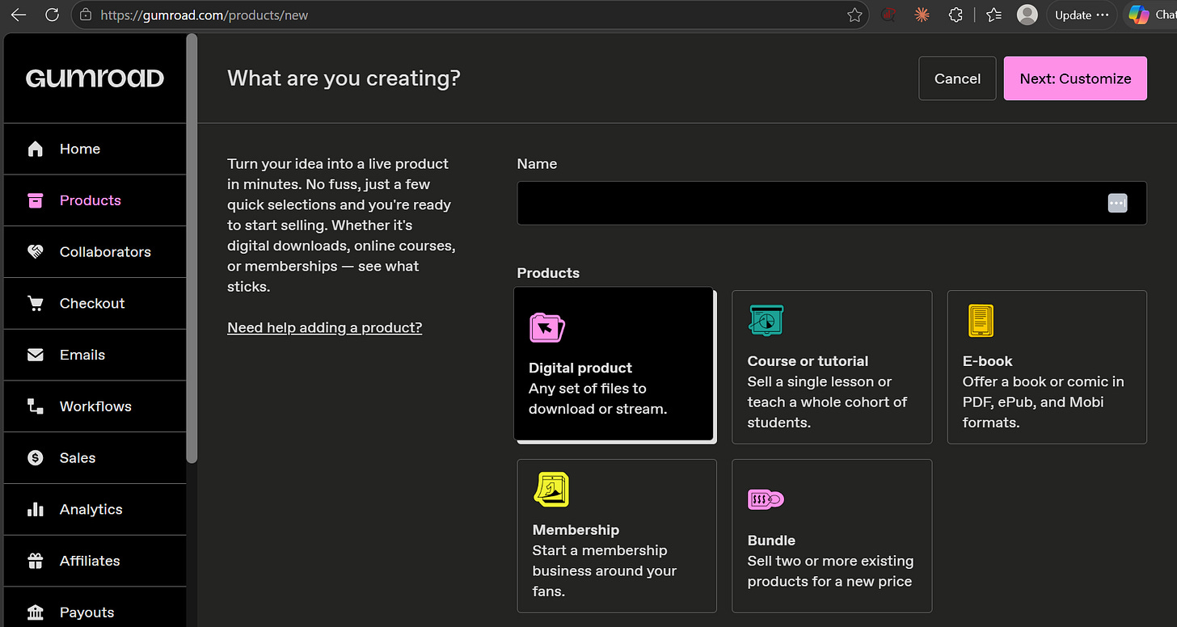This screenshot has width=1177, height=627.
Task: Go back using the browser back arrow
Action: click(18, 15)
